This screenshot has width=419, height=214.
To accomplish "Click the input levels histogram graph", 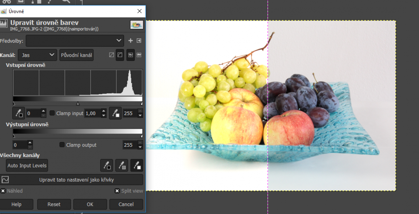I will coord(78,83).
